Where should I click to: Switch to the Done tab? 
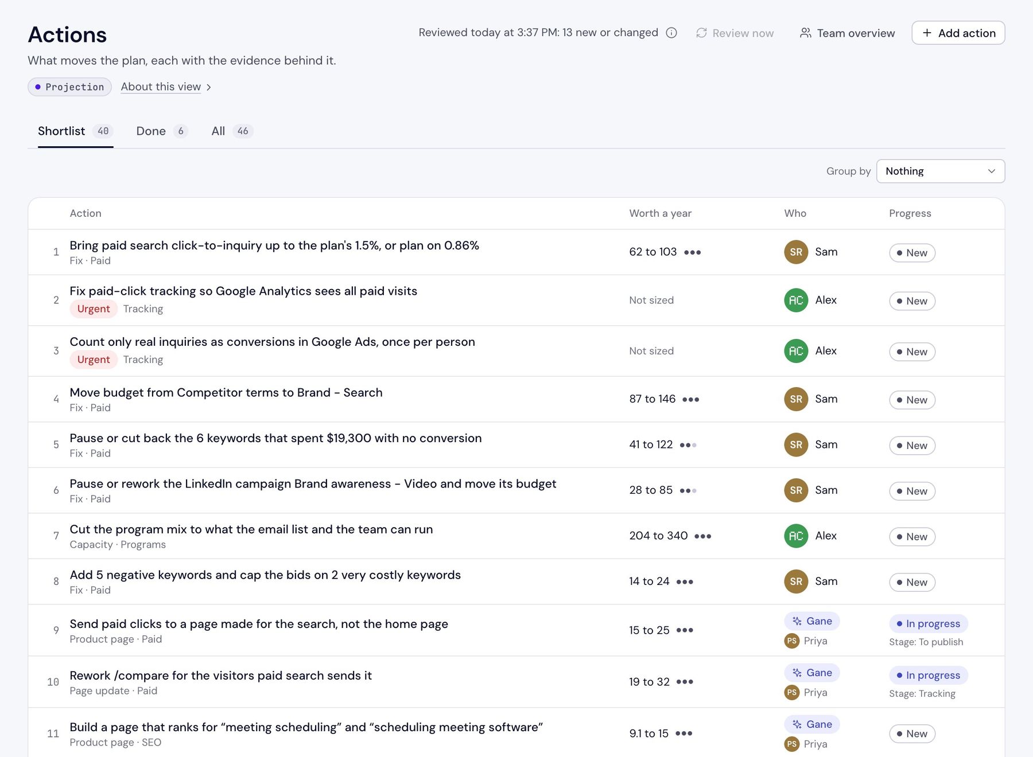coord(162,131)
